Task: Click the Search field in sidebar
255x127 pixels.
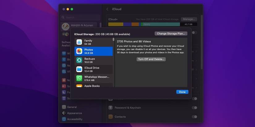Action: coord(80,17)
